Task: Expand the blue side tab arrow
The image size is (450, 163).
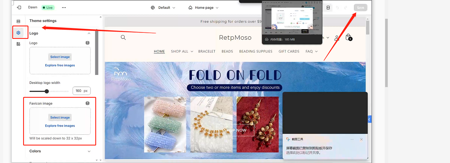Action: [x=369, y=119]
